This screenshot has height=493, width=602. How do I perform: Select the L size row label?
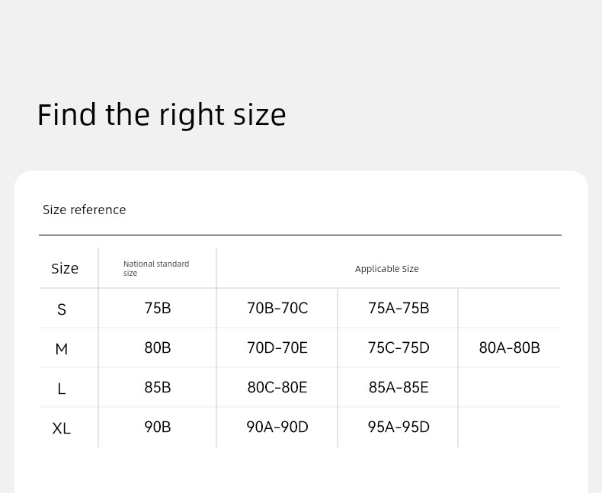point(62,389)
